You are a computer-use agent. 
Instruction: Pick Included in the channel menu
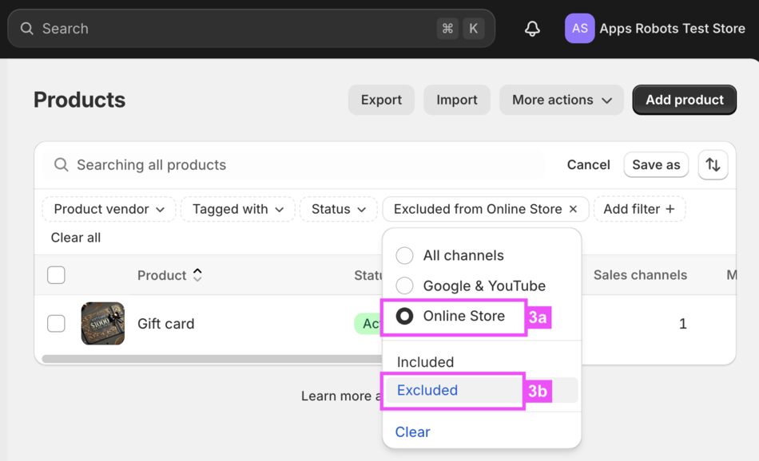[425, 362]
